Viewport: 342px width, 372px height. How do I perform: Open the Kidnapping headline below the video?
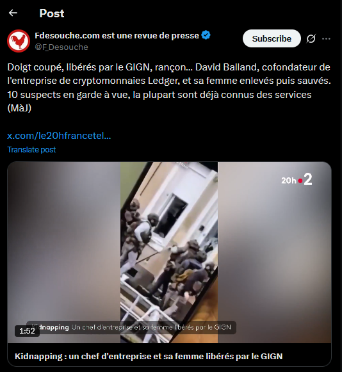(x=149, y=356)
